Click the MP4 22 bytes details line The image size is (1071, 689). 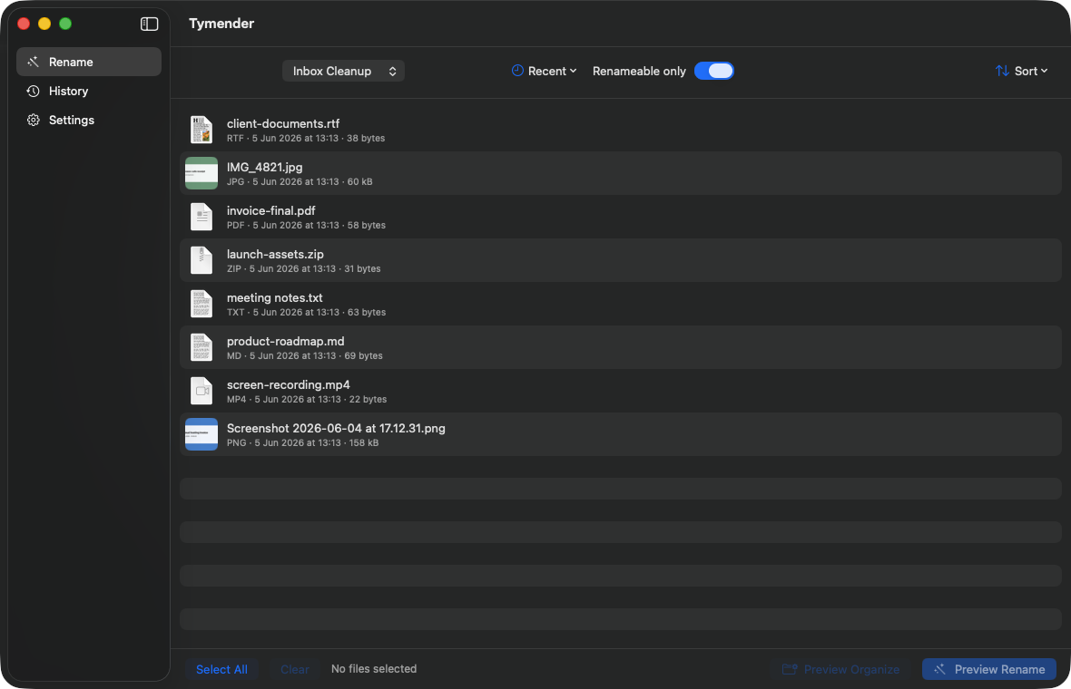pyautogui.click(x=307, y=400)
